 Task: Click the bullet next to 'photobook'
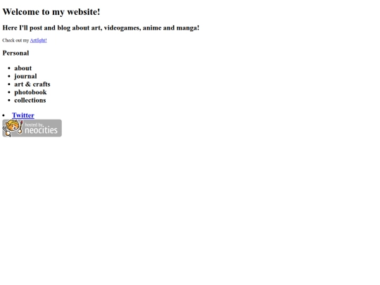[9, 92]
